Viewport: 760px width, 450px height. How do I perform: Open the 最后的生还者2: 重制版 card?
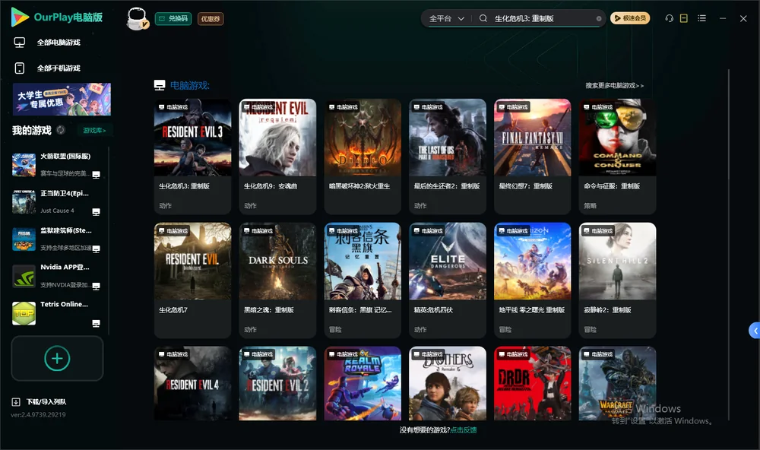448,156
